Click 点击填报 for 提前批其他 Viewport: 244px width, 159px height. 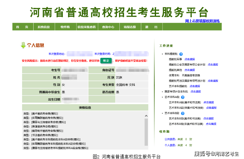coord(190,70)
